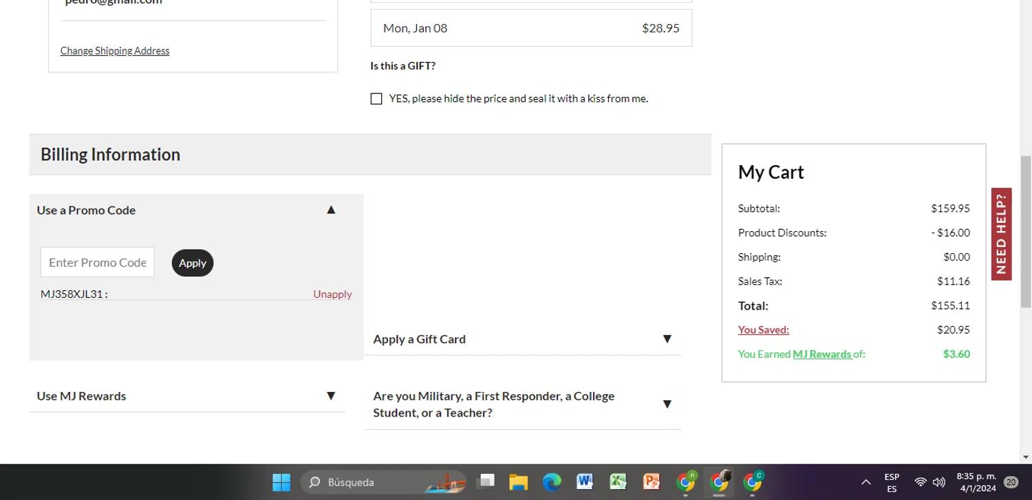
Task: Click Change Shipping Address link
Action: (x=115, y=51)
